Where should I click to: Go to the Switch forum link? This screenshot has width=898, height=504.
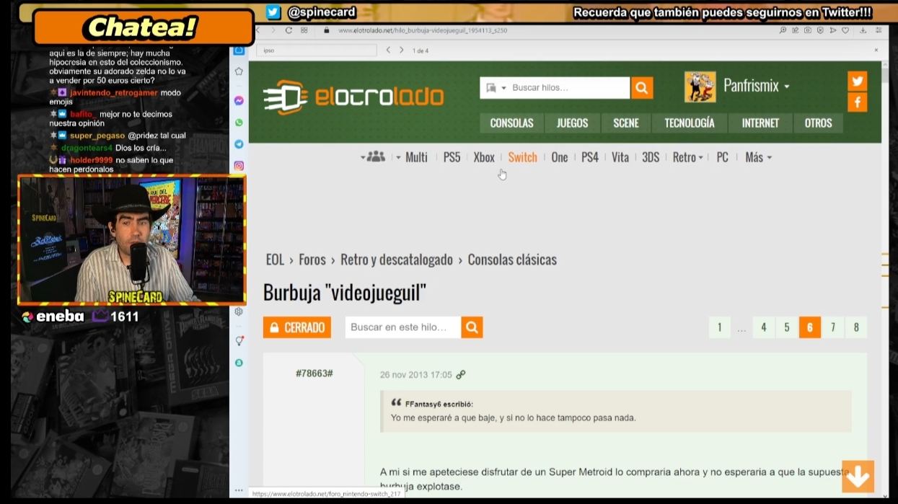522,157
